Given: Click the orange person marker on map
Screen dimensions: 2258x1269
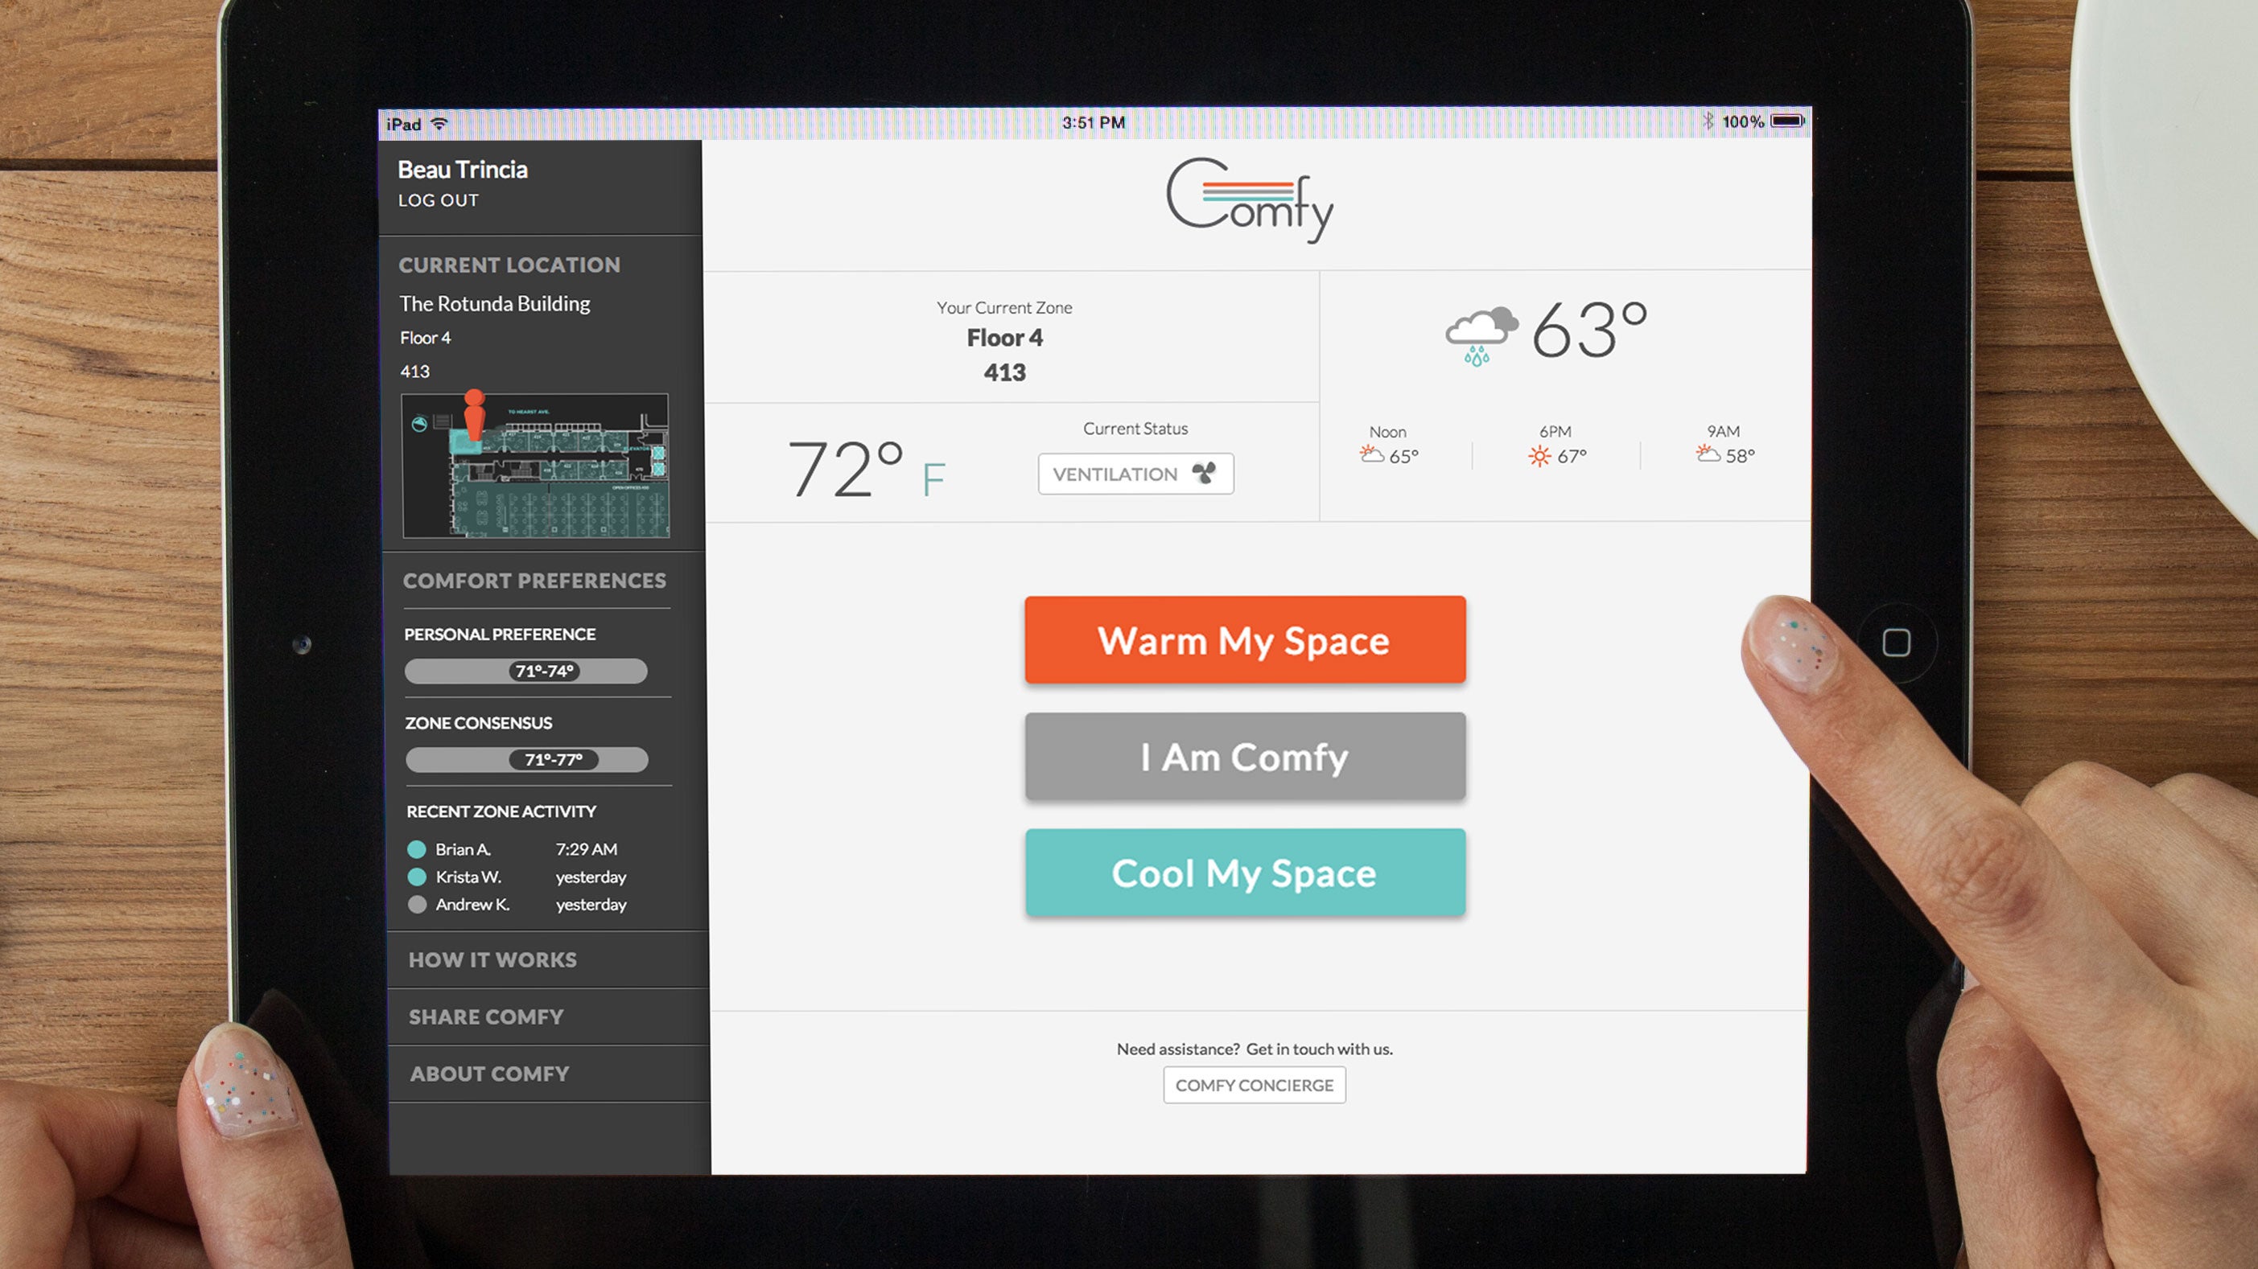Looking at the screenshot, I should [x=474, y=414].
